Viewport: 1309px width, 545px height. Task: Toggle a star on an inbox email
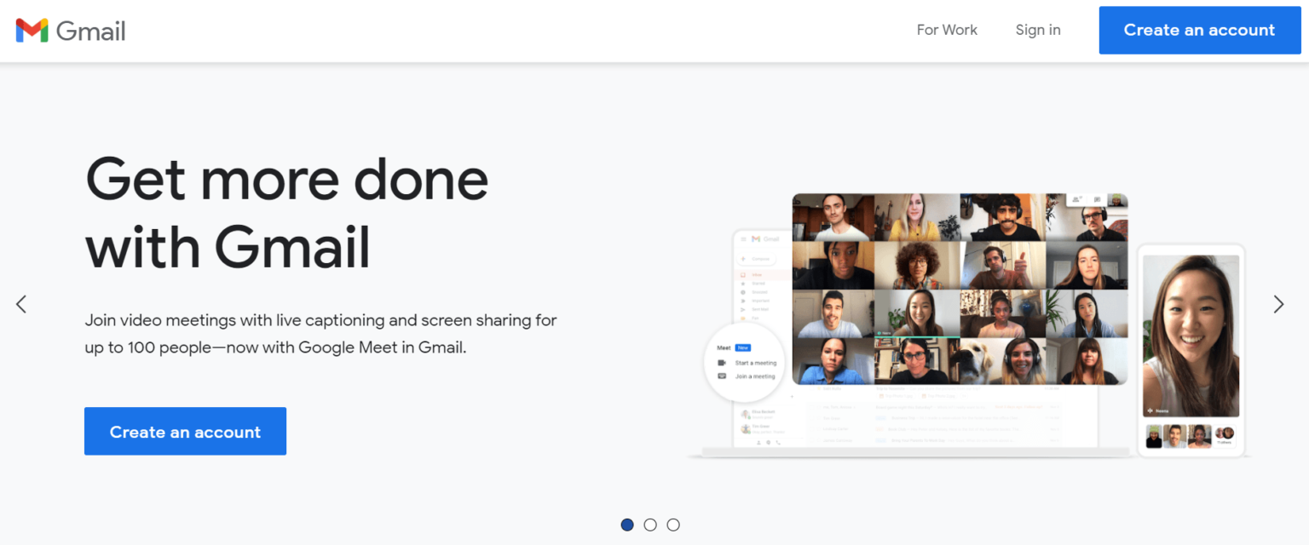[x=818, y=388]
